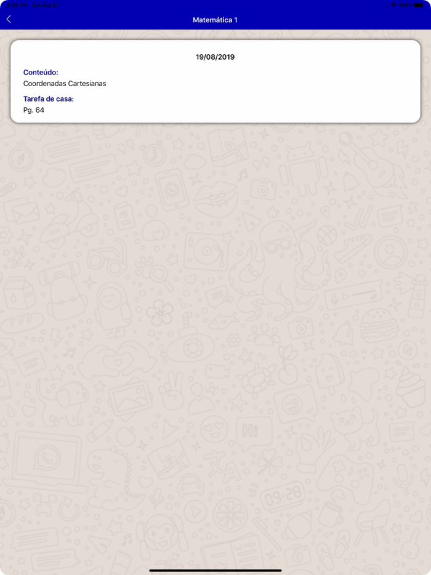Image resolution: width=431 pixels, height=575 pixels.
Task: Tap the 19/08/2019 date heading
Action: click(x=216, y=57)
